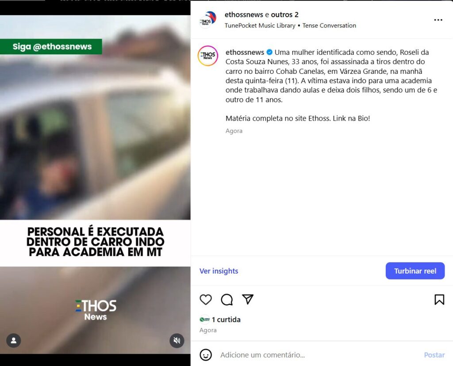
Task: Open the liker's small avatar beside curtida
Action: click(204, 319)
